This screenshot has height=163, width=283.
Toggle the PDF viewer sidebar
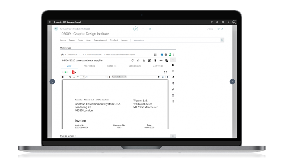click(63, 77)
